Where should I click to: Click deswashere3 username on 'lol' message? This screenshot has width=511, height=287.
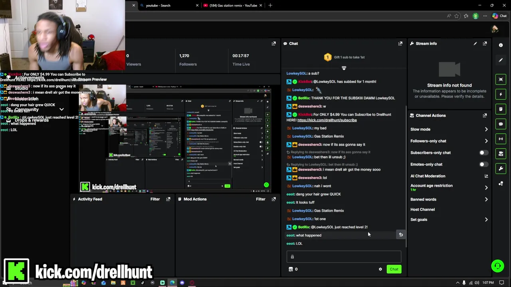pyautogui.click(x=309, y=178)
